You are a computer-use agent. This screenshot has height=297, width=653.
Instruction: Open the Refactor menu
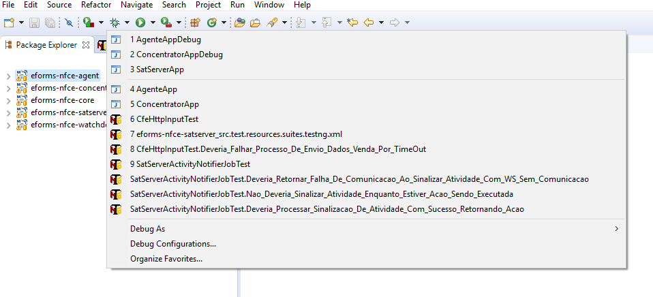96,5
